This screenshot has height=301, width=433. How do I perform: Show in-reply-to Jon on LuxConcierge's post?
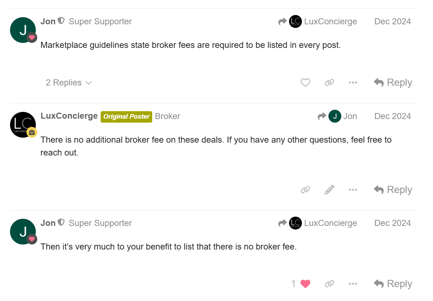337,116
